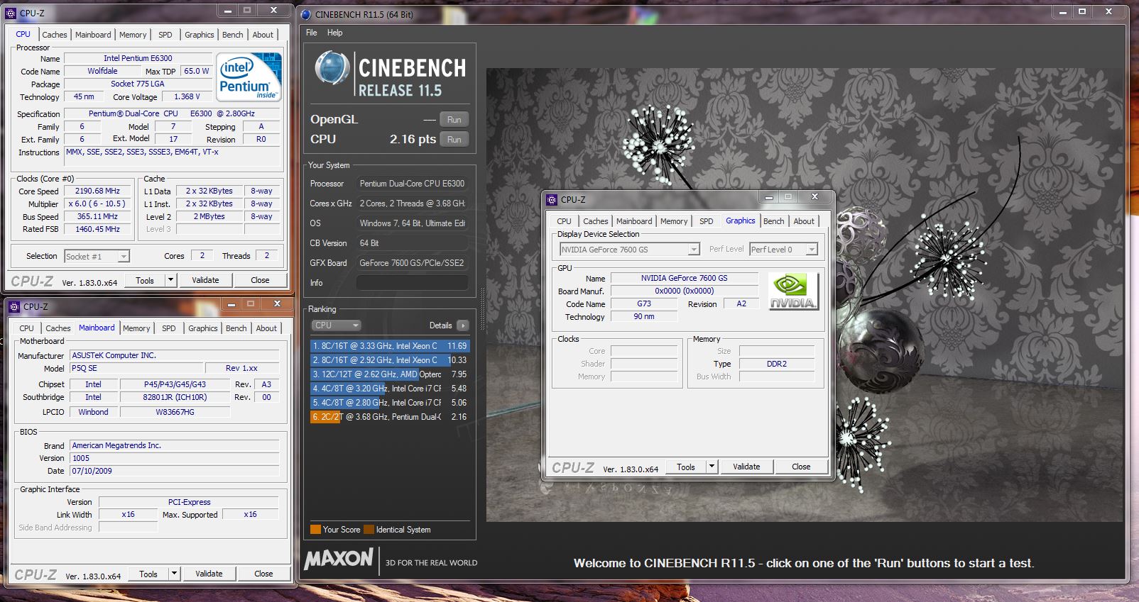This screenshot has height=602, width=1139.
Task: Click the Cinebench R11.5 title bar icon
Action: point(306,14)
